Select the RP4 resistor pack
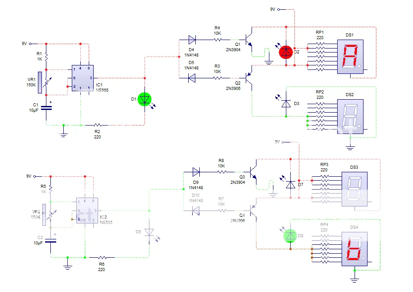Screen dimensions: 413x292 click(x=325, y=249)
